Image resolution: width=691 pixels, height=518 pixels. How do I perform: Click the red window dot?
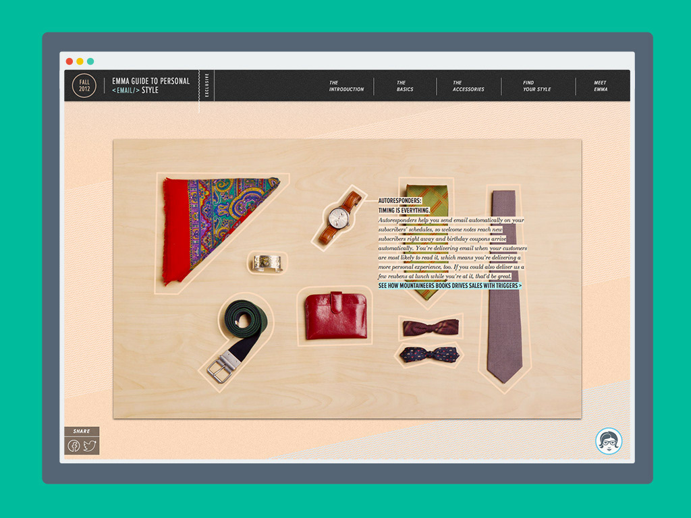(70, 61)
